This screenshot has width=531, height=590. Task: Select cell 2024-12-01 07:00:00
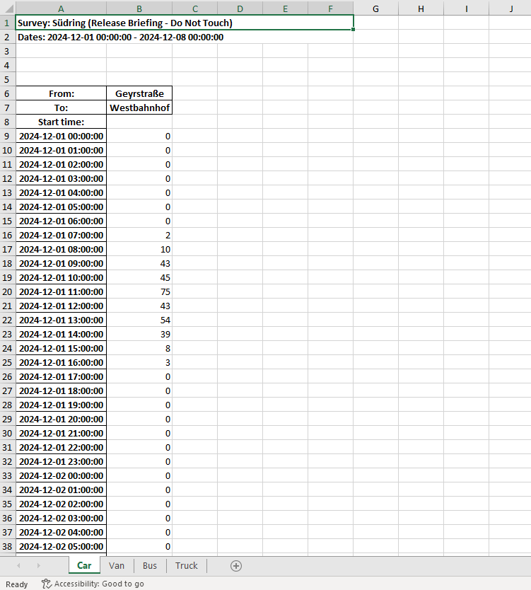[61, 235]
